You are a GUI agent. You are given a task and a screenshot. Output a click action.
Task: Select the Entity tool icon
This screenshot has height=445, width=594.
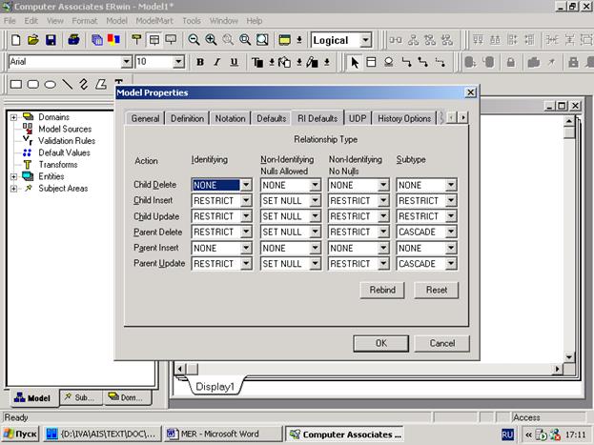tap(373, 62)
